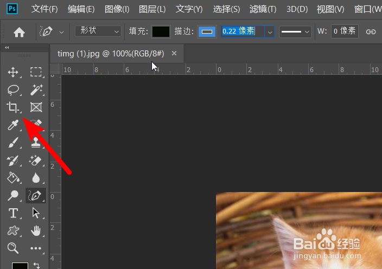Open the 3D(D) menu
The width and height of the screenshot is (382, 269).
tap(297, 9)
